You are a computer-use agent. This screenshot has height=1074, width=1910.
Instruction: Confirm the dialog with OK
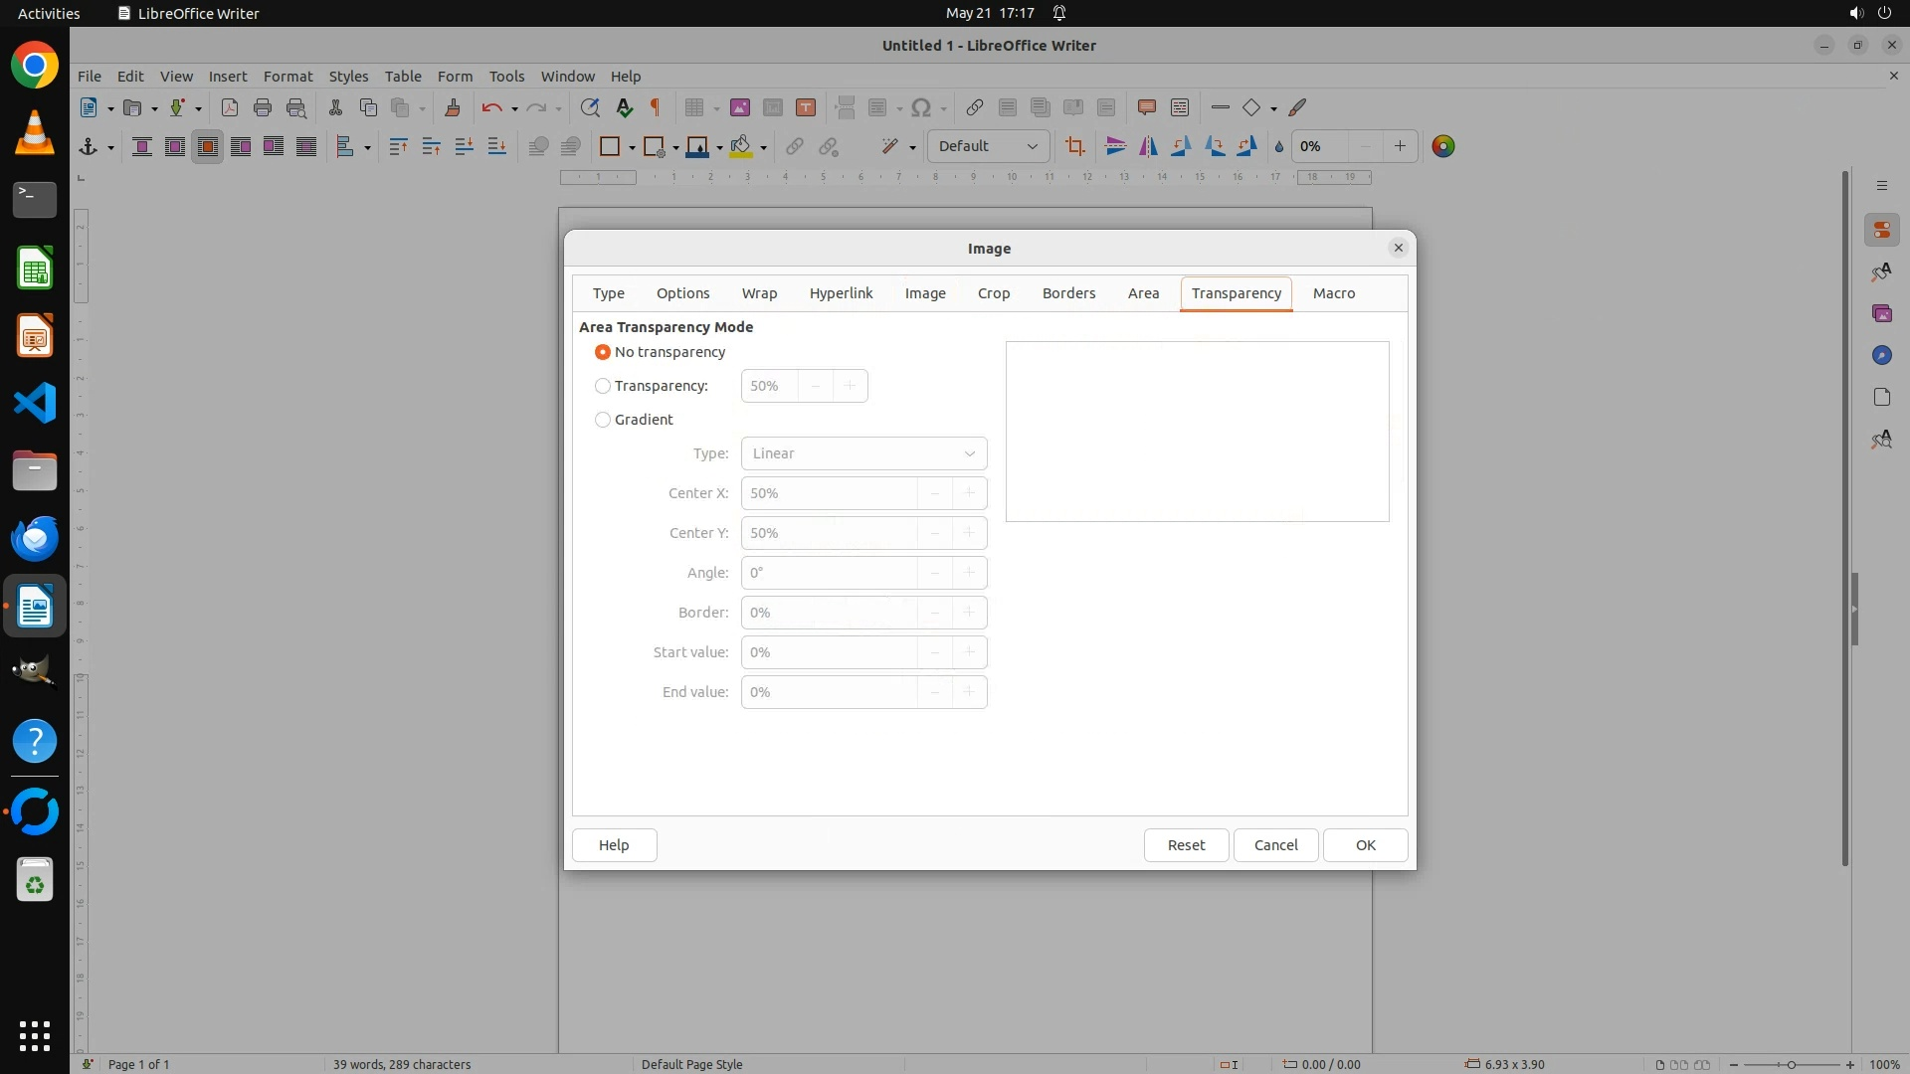click(1365, 845)
